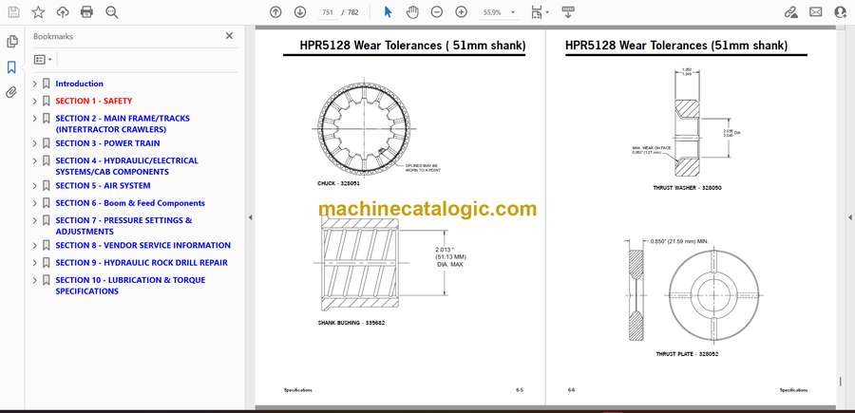The image size is (855, 413).
Task: Open SECTION 6 - Boom & Feed Components
Action: click(x=130, y=203)
